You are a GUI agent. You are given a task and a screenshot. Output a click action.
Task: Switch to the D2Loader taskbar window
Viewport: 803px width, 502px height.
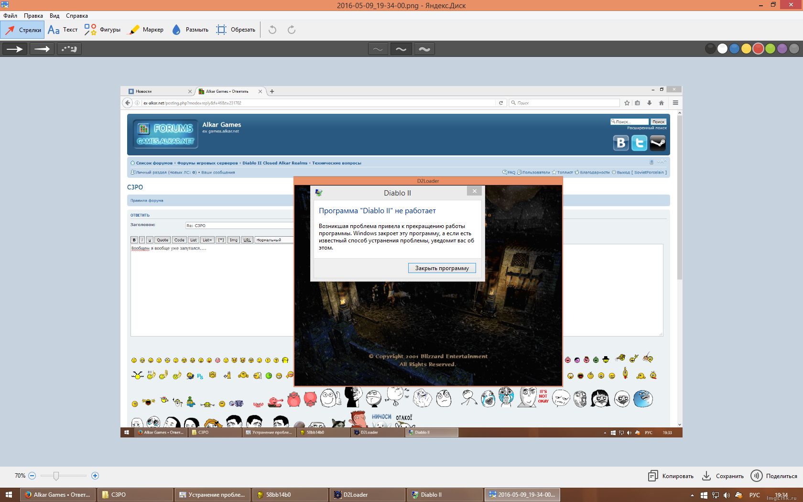[x=368, y=495]
